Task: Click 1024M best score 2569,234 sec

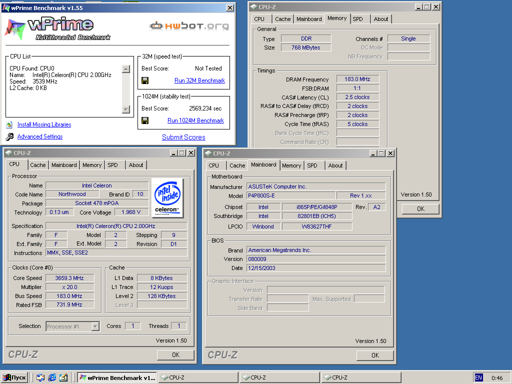Action: pyautogui.click(x=205, y=108)
